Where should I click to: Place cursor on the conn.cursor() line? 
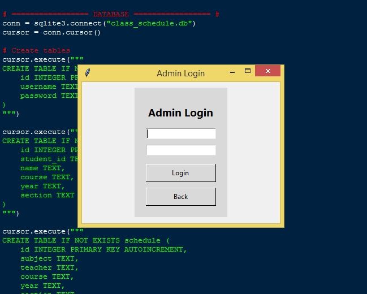[51, 32]
